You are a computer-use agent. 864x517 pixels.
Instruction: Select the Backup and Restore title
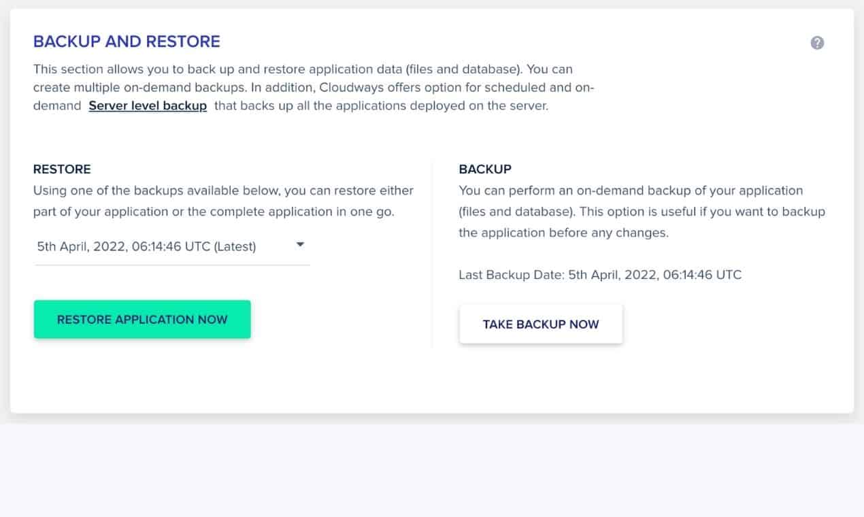[x=126, y=41]
